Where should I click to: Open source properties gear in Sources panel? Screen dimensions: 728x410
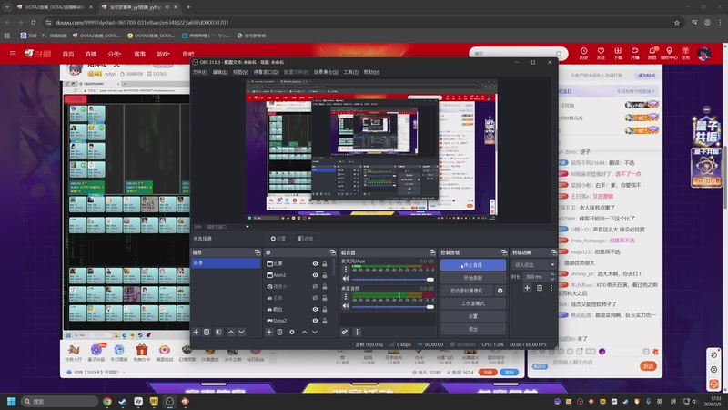tap(291, 332)
